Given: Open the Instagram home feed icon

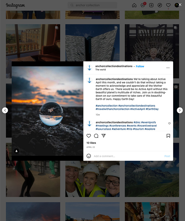Looking at the screenshot, I should (x=134, y=5).
